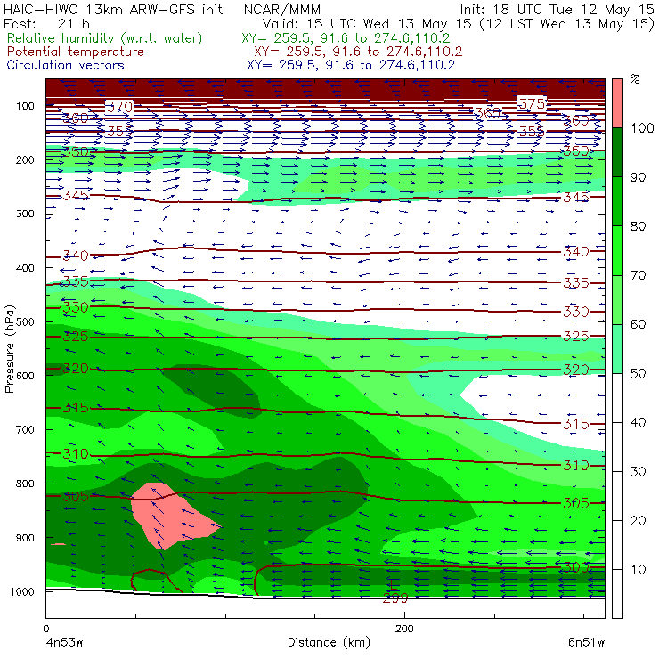Click the colorbar '60' value label
The width and height of the screenshot is (659, 659).
click(x=638, y=324)
